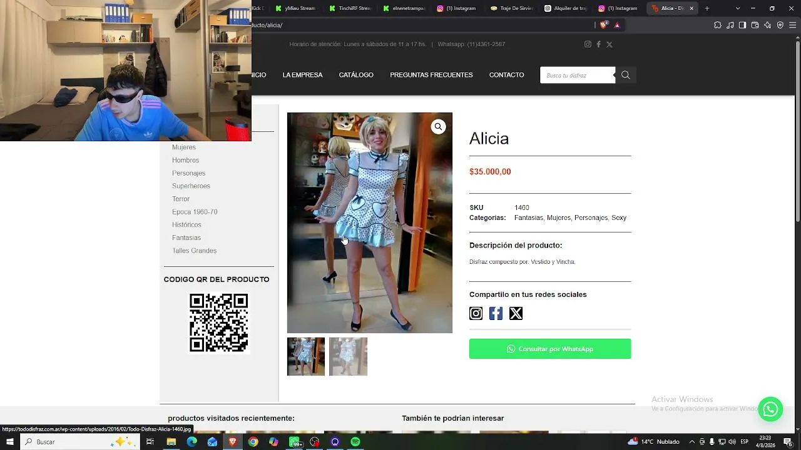Open Spotify from the taskbar
801x450 pixels.
[x=355, y=442]
